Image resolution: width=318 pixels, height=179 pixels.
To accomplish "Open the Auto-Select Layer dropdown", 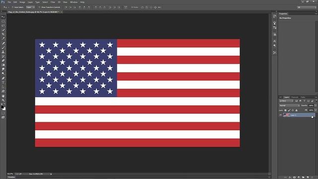I will click(30, 7).
